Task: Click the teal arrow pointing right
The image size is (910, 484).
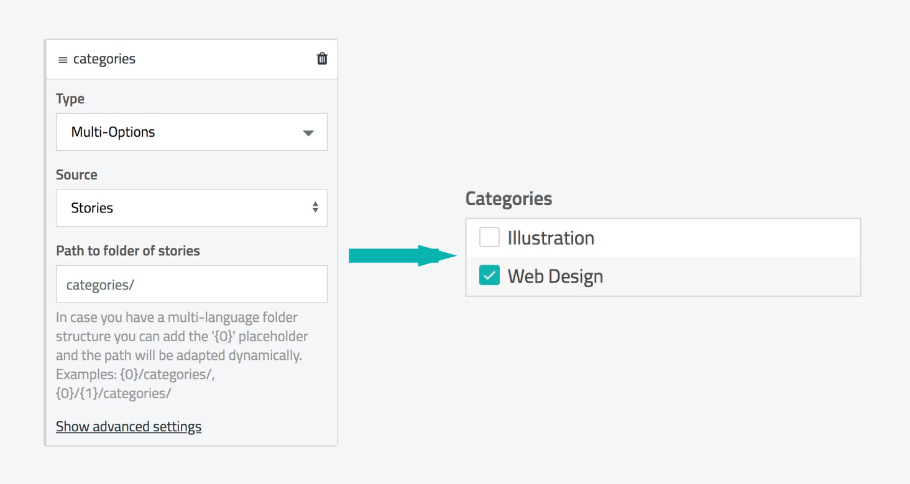Action: coord(403,255)
